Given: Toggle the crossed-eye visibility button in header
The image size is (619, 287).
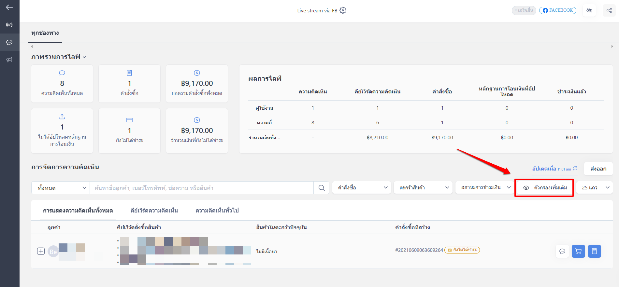Looking at the screenshot, I should pos(589,10).
